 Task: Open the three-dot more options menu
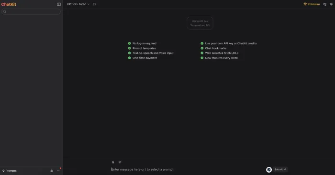click(58, 171)
